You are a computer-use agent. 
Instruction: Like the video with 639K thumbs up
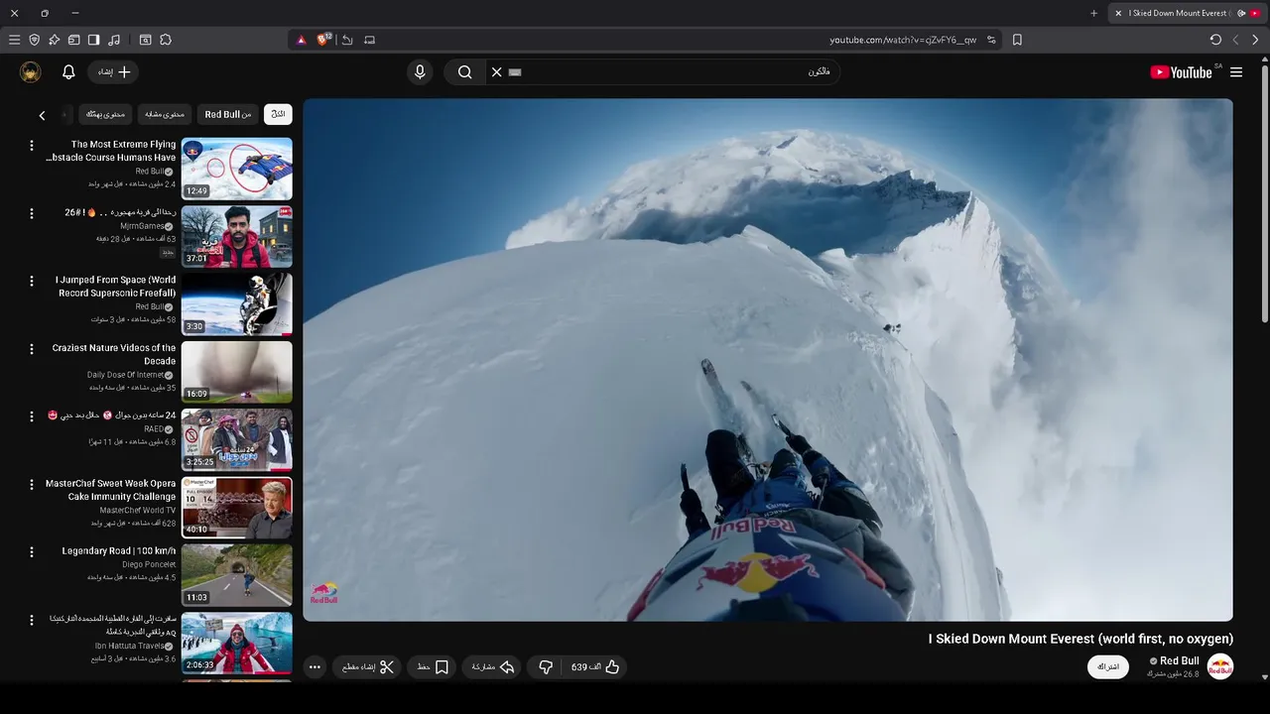click(x=596, y=667)
